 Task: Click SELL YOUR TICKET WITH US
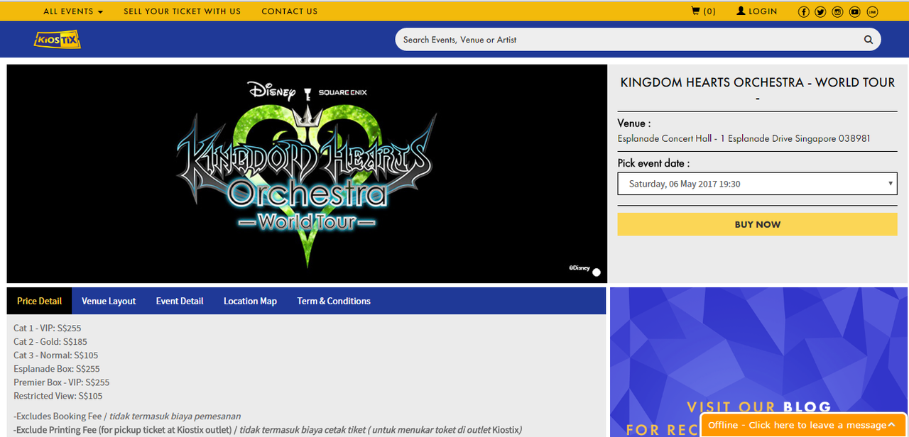[x=182, y=11]
